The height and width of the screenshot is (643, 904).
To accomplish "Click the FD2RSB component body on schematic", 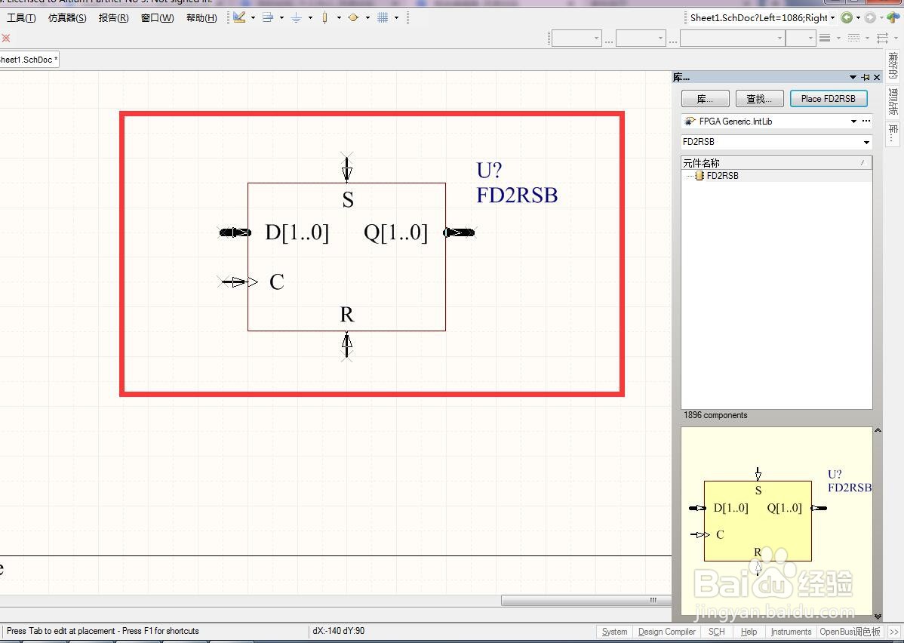I will (346, 257).
